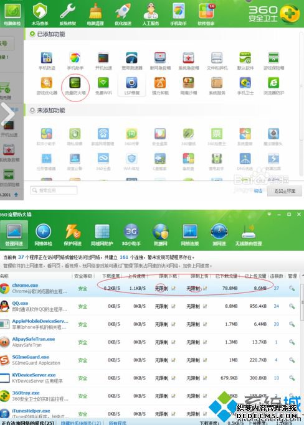Launch 手机防盗 tool

pos(47,61)
